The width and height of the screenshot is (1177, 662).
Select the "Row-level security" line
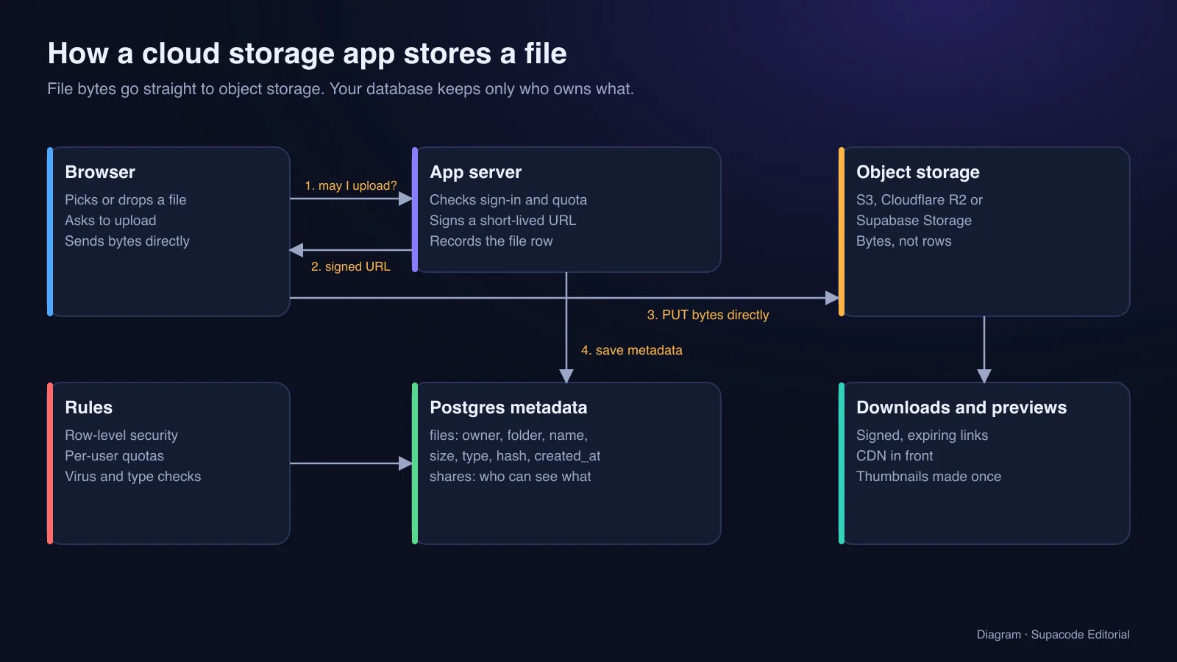(x=121, y=435)
